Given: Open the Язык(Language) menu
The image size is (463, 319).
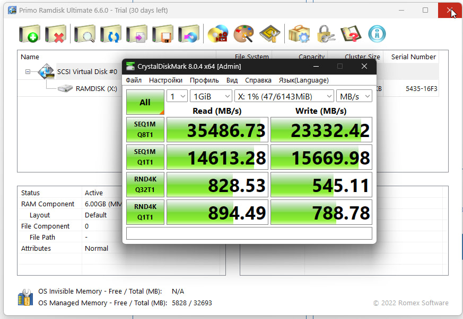Looking at the screenshot, I should pos(303,80).
